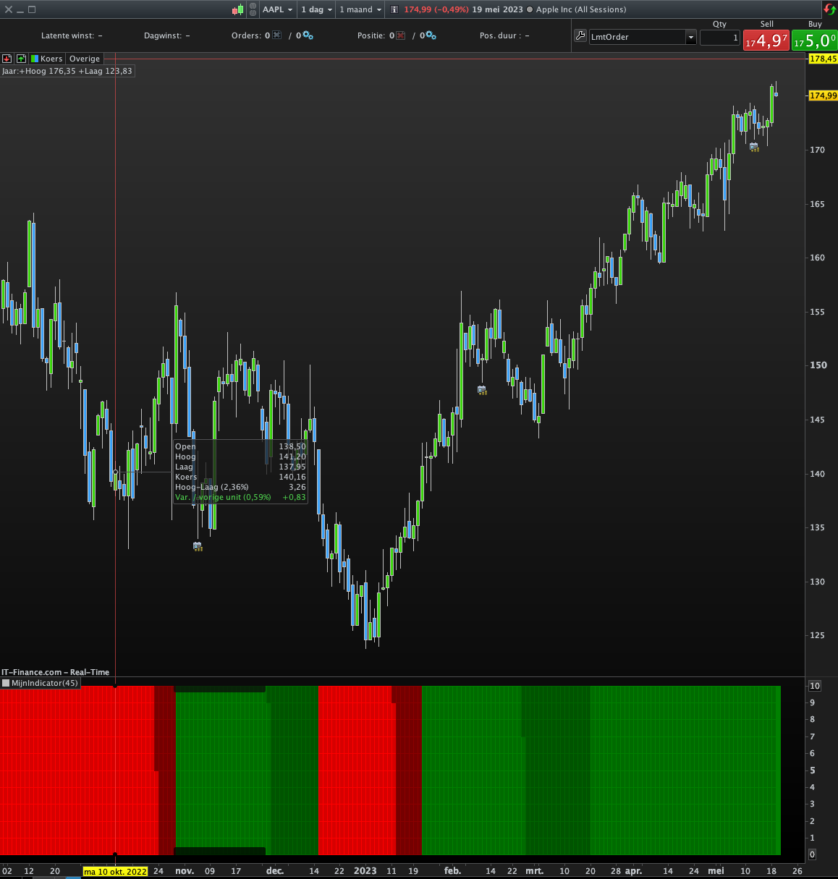Open the Overige settings tab
The height and width of the screenshot is (879, 838).
[x=85, y=59]
